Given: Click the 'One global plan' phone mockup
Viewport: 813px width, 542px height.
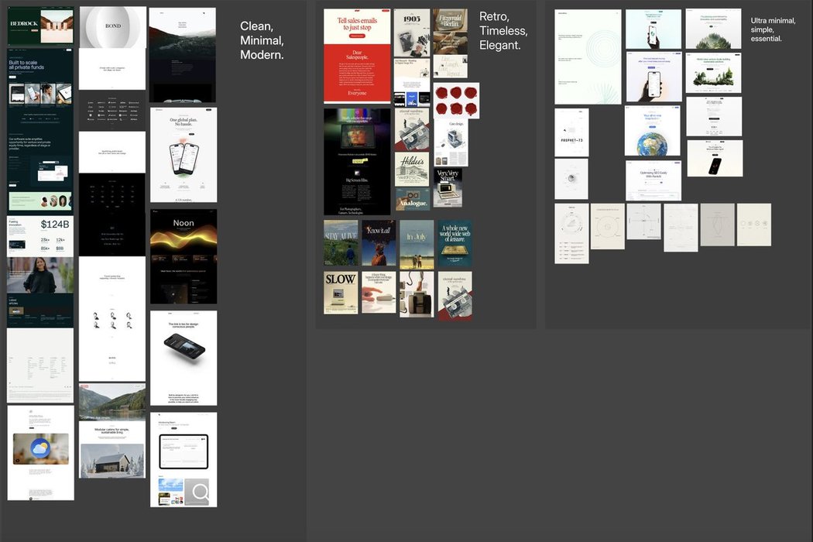Looking at the screenshot, I should (x=183, y=155).
